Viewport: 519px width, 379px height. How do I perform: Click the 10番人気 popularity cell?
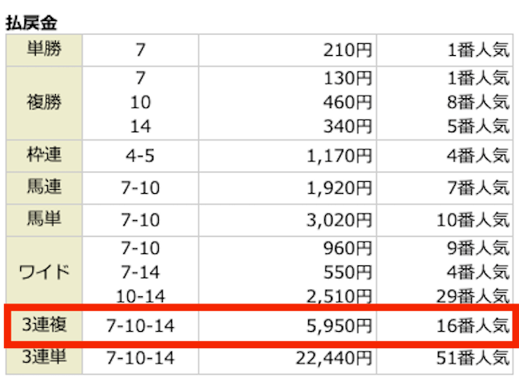tap(473, 220)
